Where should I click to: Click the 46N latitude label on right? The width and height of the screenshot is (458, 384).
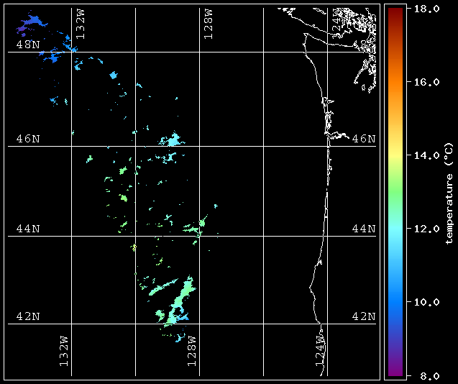click(364, 139)
